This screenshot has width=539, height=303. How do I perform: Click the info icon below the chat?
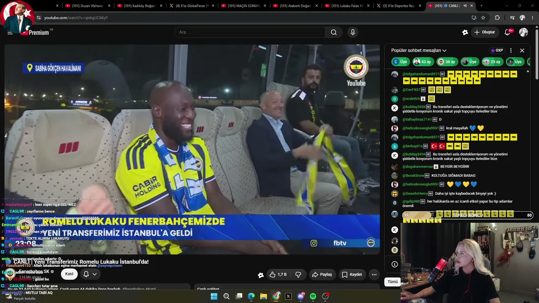395,264
